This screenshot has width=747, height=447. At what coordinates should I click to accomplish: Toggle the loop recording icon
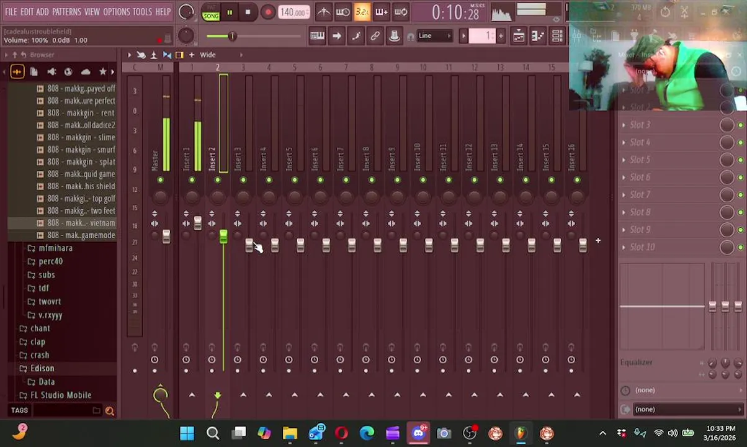pos(401,12)
